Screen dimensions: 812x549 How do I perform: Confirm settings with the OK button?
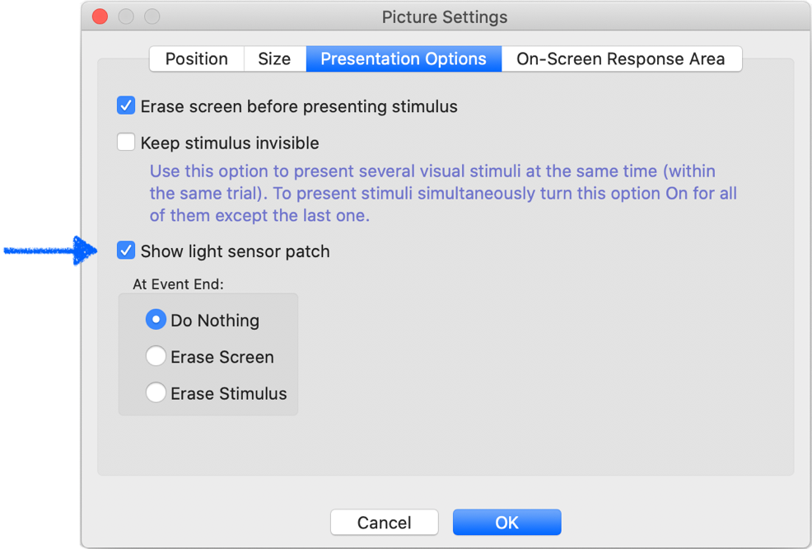[x=506, y=522]
